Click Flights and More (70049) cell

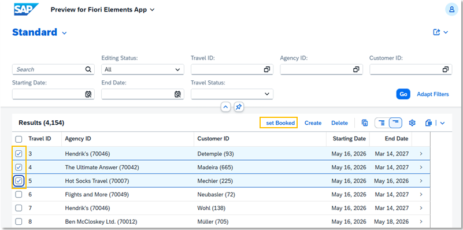97,194
